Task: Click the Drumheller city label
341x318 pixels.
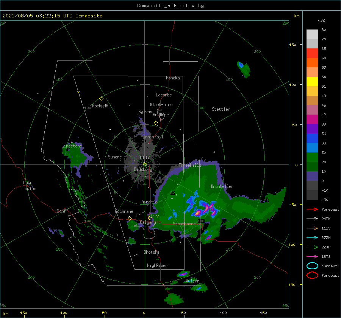Action: click(x=222, y=186)
